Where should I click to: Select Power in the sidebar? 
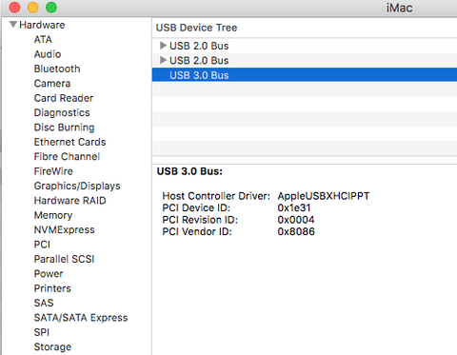point(49,273)
